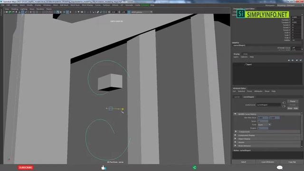Toggle Wireframe on Shaded icon
This screenshot has height=171, width=304.
[64, 12]
